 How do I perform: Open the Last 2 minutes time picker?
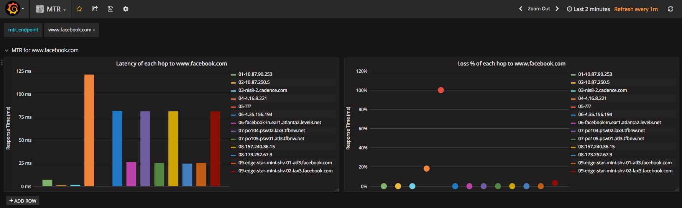click(x=588, y=9)
